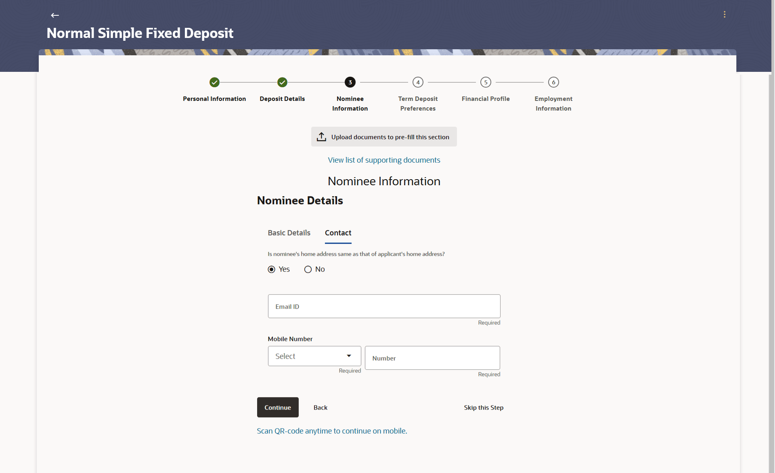775x473 pixels.
Task: Click the upload icon for pre-fill documents
Action: [321, 137]
